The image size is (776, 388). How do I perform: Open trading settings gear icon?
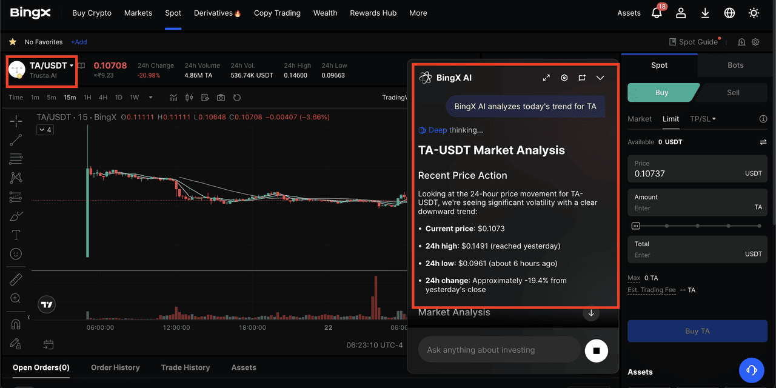coord(755,42)
